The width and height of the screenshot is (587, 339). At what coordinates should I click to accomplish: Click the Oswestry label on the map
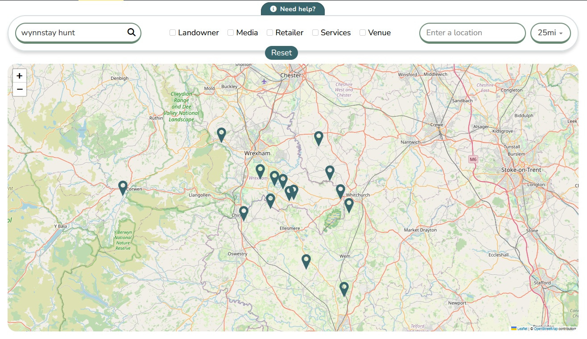(237, 254)
